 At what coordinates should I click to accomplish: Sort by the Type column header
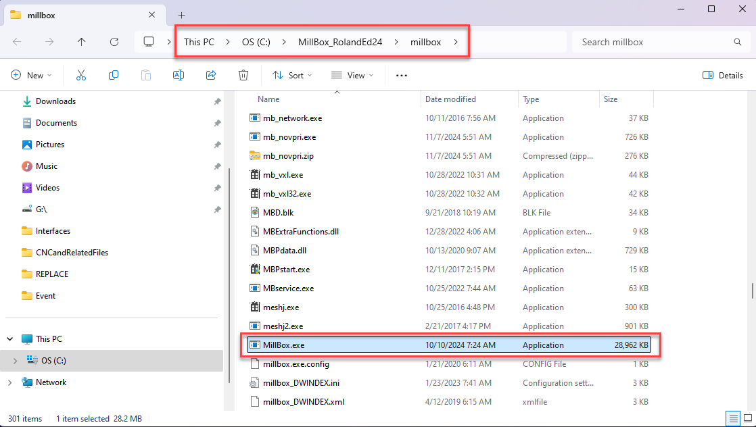[531, 99]
